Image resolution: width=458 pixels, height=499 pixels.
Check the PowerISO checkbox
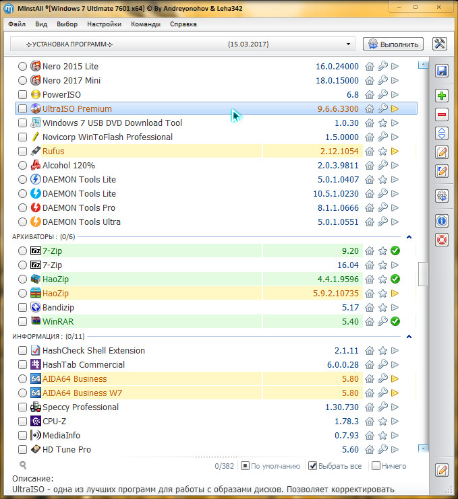tap(22, 94)
